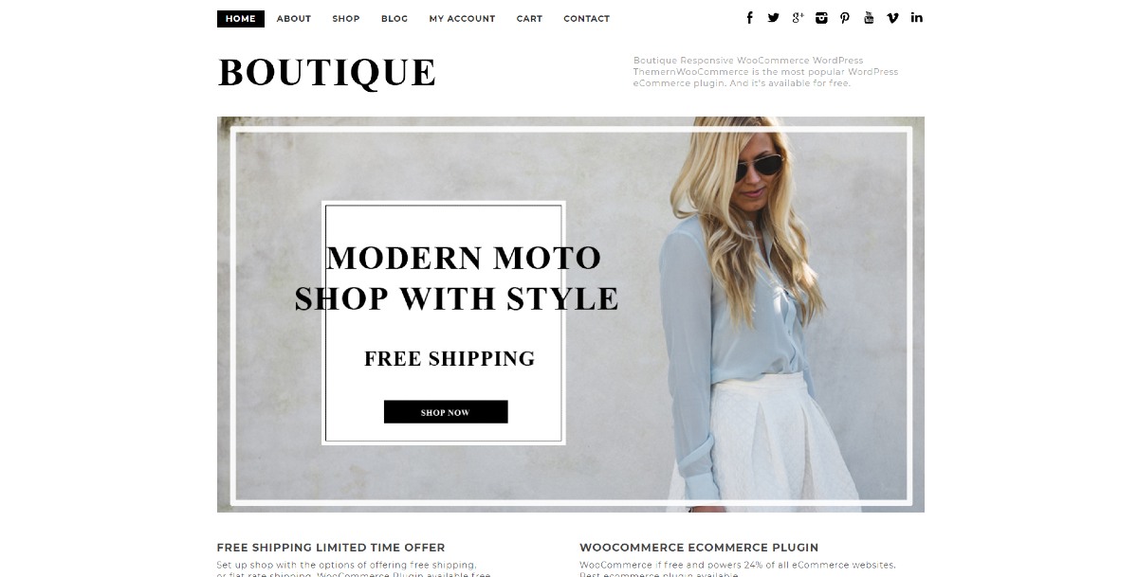The width and height of the screenshot is (1138, 577).
Task: Click the Instagram icon in header
Action: [x=821, y=18]
